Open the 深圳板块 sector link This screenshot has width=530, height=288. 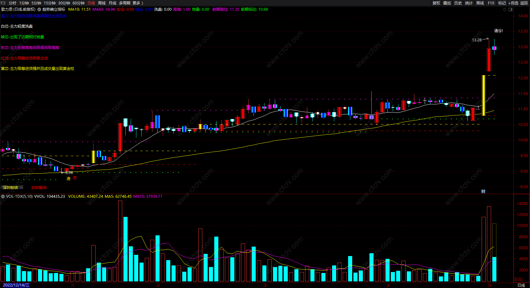10,188
